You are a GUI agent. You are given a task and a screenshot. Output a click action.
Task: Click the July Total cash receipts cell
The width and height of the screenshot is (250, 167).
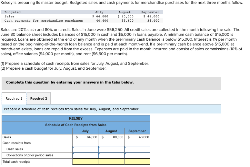click(x=85, y=162)
